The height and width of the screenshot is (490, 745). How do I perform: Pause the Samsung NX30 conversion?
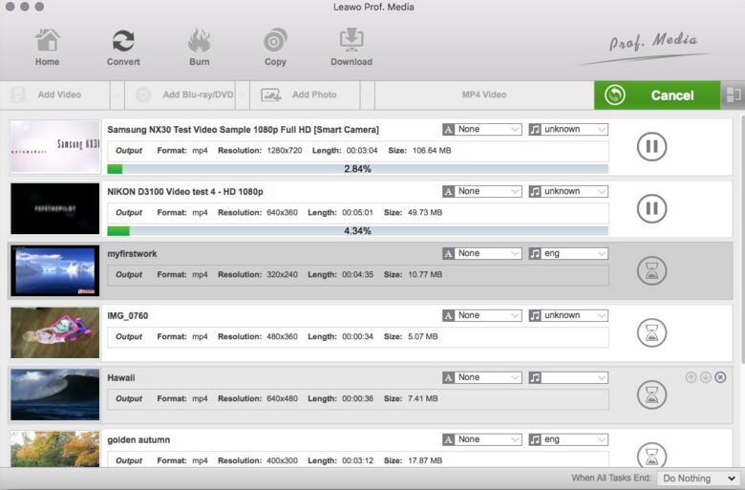click(x=651, y=146)
